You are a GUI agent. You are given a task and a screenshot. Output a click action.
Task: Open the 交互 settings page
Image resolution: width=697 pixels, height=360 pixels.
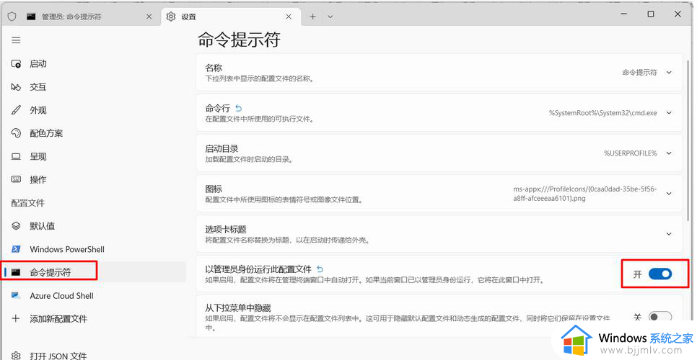95,87
